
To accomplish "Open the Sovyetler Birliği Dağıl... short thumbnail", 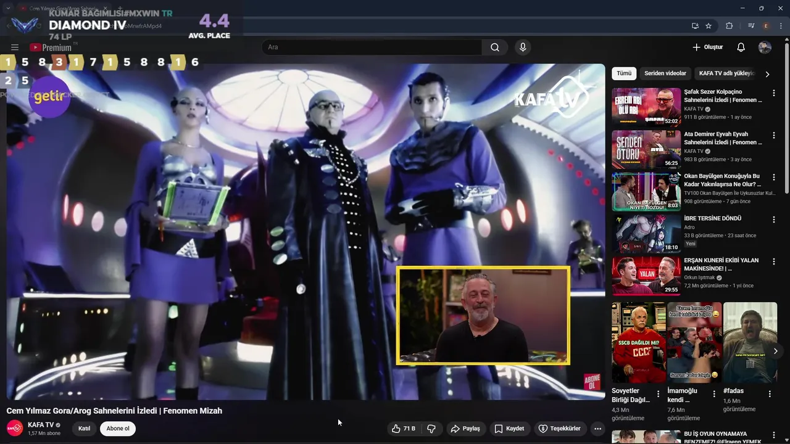I will pyautogui.click(x=639, y=342).
